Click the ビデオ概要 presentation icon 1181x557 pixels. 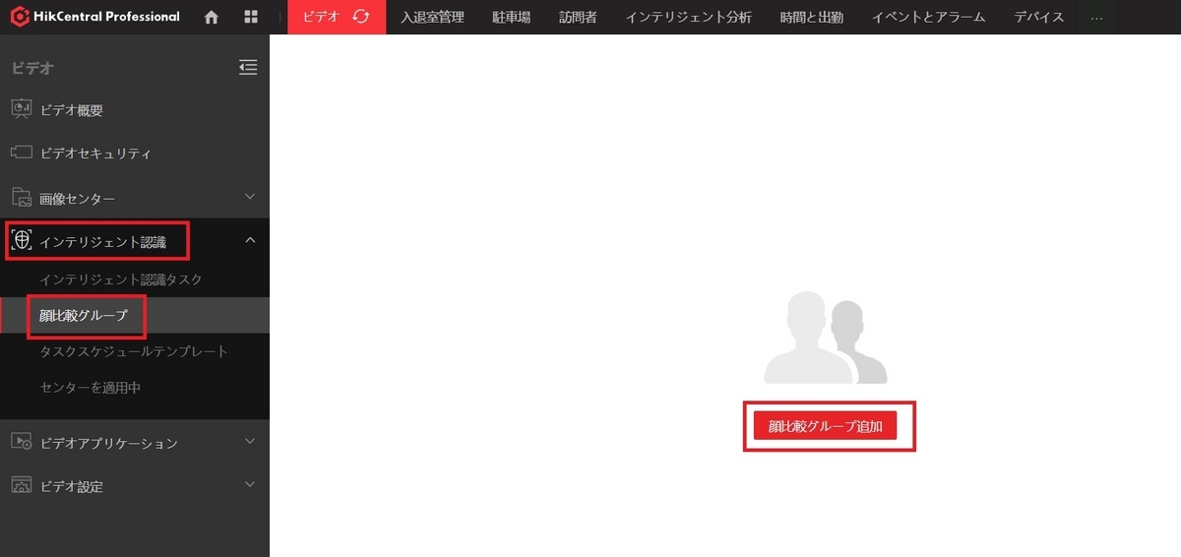pyautogui.click(x=22, y=109)
